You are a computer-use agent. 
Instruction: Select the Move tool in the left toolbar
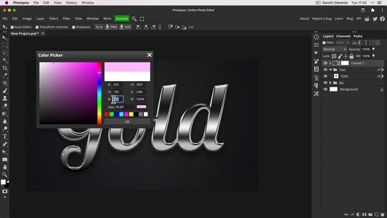[x=5, y=38]
